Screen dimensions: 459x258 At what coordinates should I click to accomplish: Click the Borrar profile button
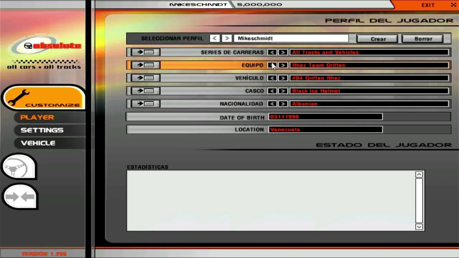pos(423,39)
